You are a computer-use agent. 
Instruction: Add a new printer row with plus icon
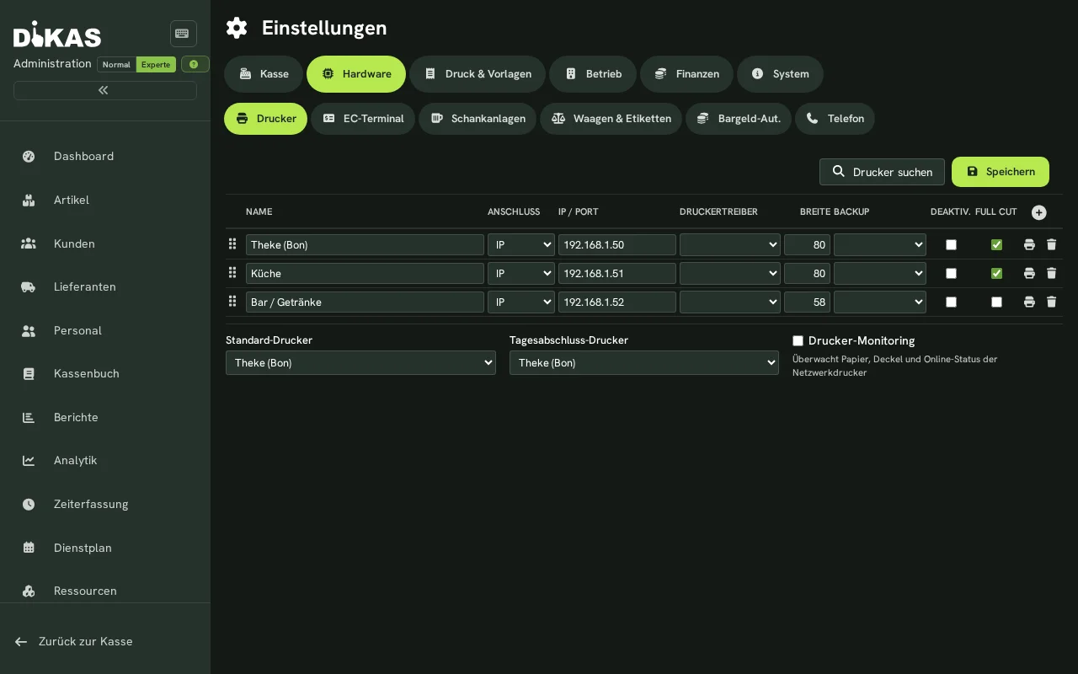1039,212
